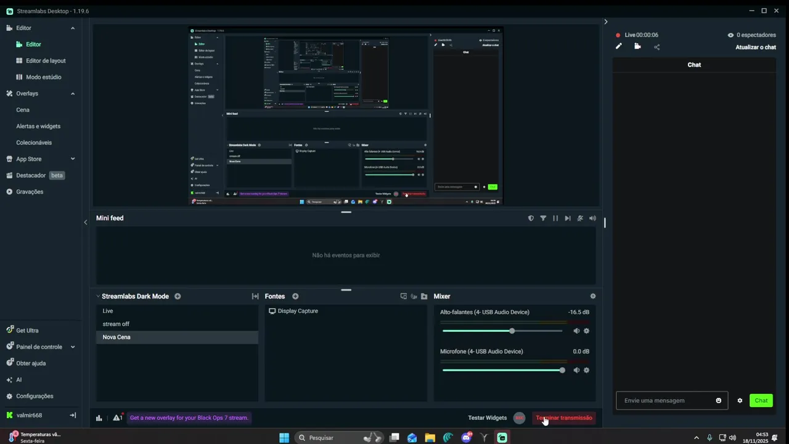Add a new scene with plus icon

coord(178,296)
